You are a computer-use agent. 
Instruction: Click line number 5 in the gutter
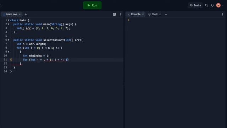click(x=6, y=36)
